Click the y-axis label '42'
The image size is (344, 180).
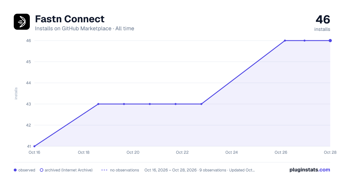[x=29, y=125]
